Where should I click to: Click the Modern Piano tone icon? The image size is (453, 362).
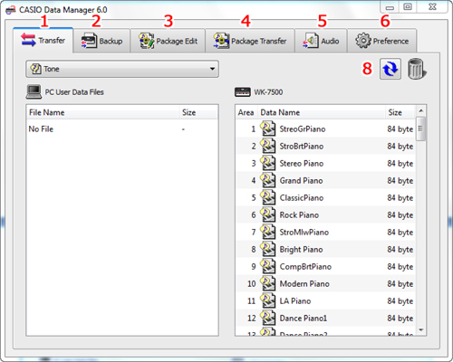268,283
